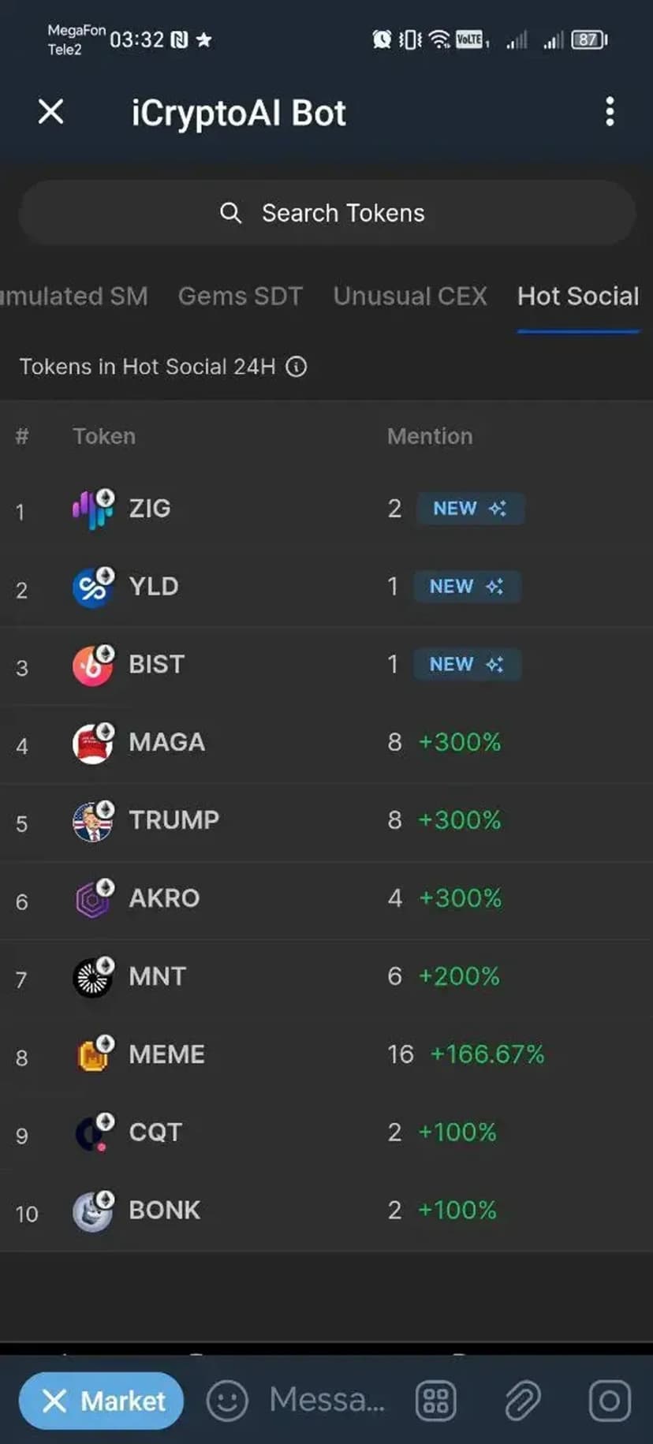Open the AKRO token icon

click(93, 898)
